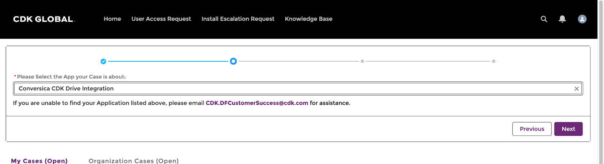
Task: Click the completed first step checkmark
Action: point(103,61)
